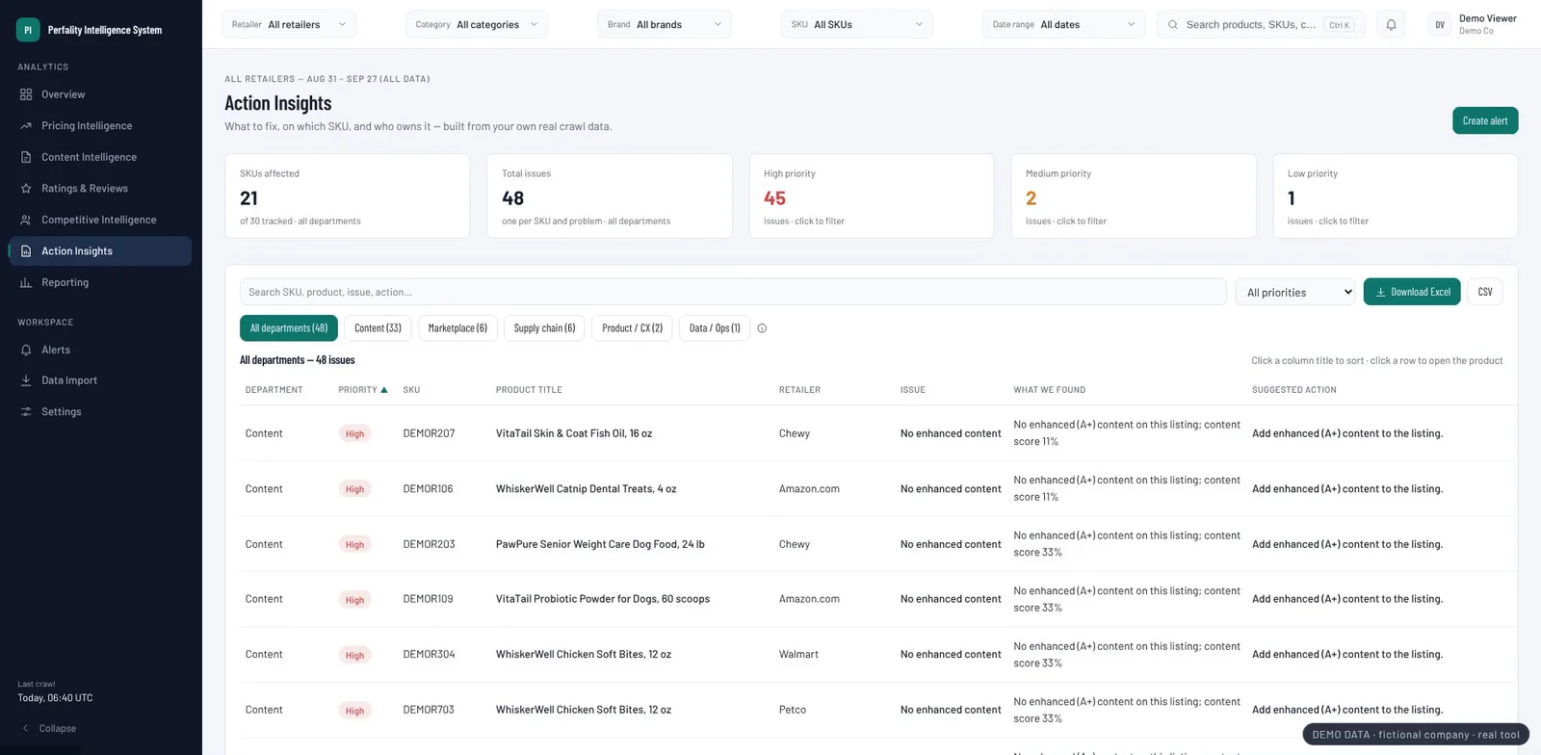Click the DV user avatar

click(x=1440, y=25)
